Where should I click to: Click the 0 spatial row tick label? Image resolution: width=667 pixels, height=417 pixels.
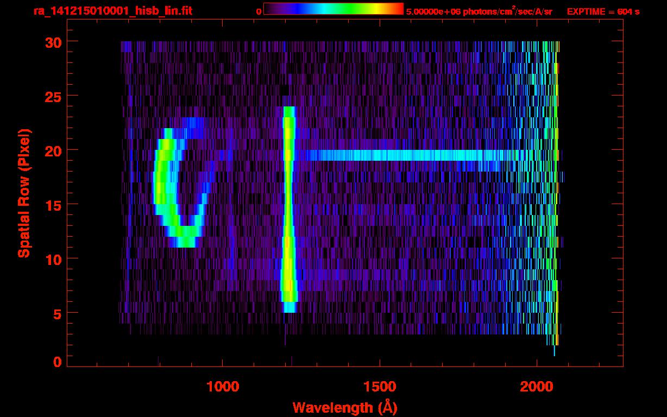pos(58,362)
